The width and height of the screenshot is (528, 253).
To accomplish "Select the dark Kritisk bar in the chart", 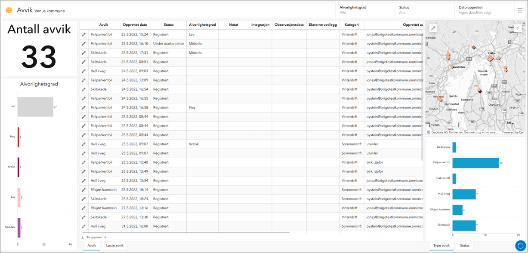I will coord(18,167).
